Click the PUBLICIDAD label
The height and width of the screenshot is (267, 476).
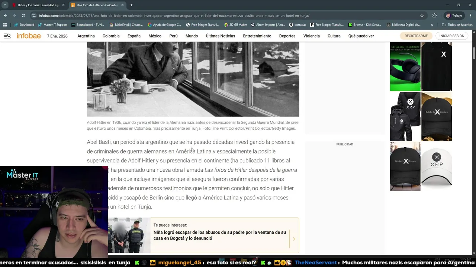[345, 144]
